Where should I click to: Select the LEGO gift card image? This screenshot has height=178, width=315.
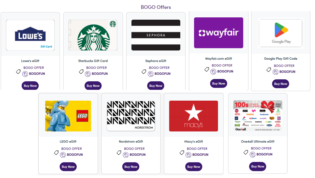68,116
